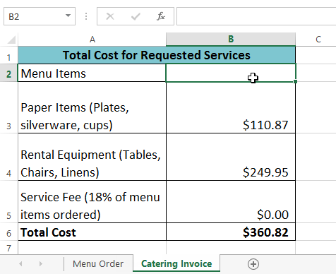Select the $110.87 cell
Image resolution: width=336 pixels, height=274 pixels.
pyautogui.click(x=231, y=107)
